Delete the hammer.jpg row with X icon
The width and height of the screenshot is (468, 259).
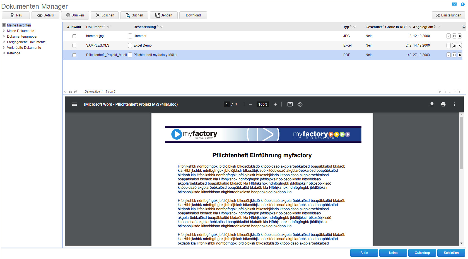click(460, 36)
